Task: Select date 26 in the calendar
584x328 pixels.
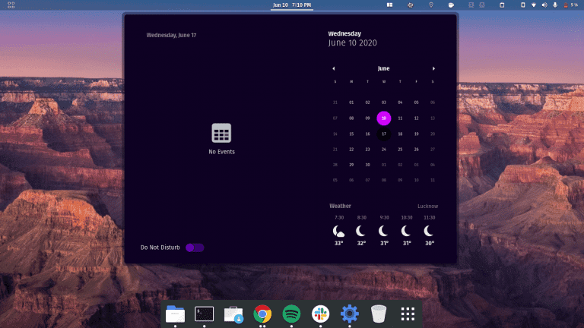Action: (x=417, y=149)
